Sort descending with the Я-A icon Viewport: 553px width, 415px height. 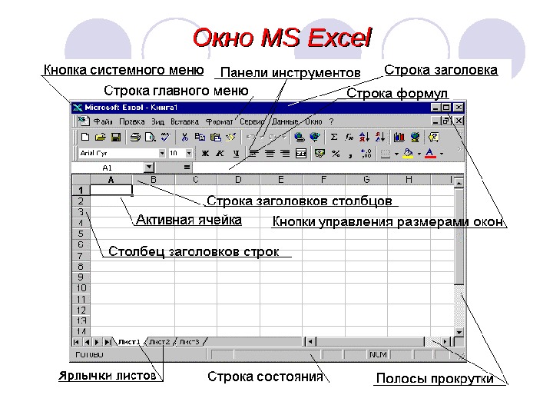380,137
